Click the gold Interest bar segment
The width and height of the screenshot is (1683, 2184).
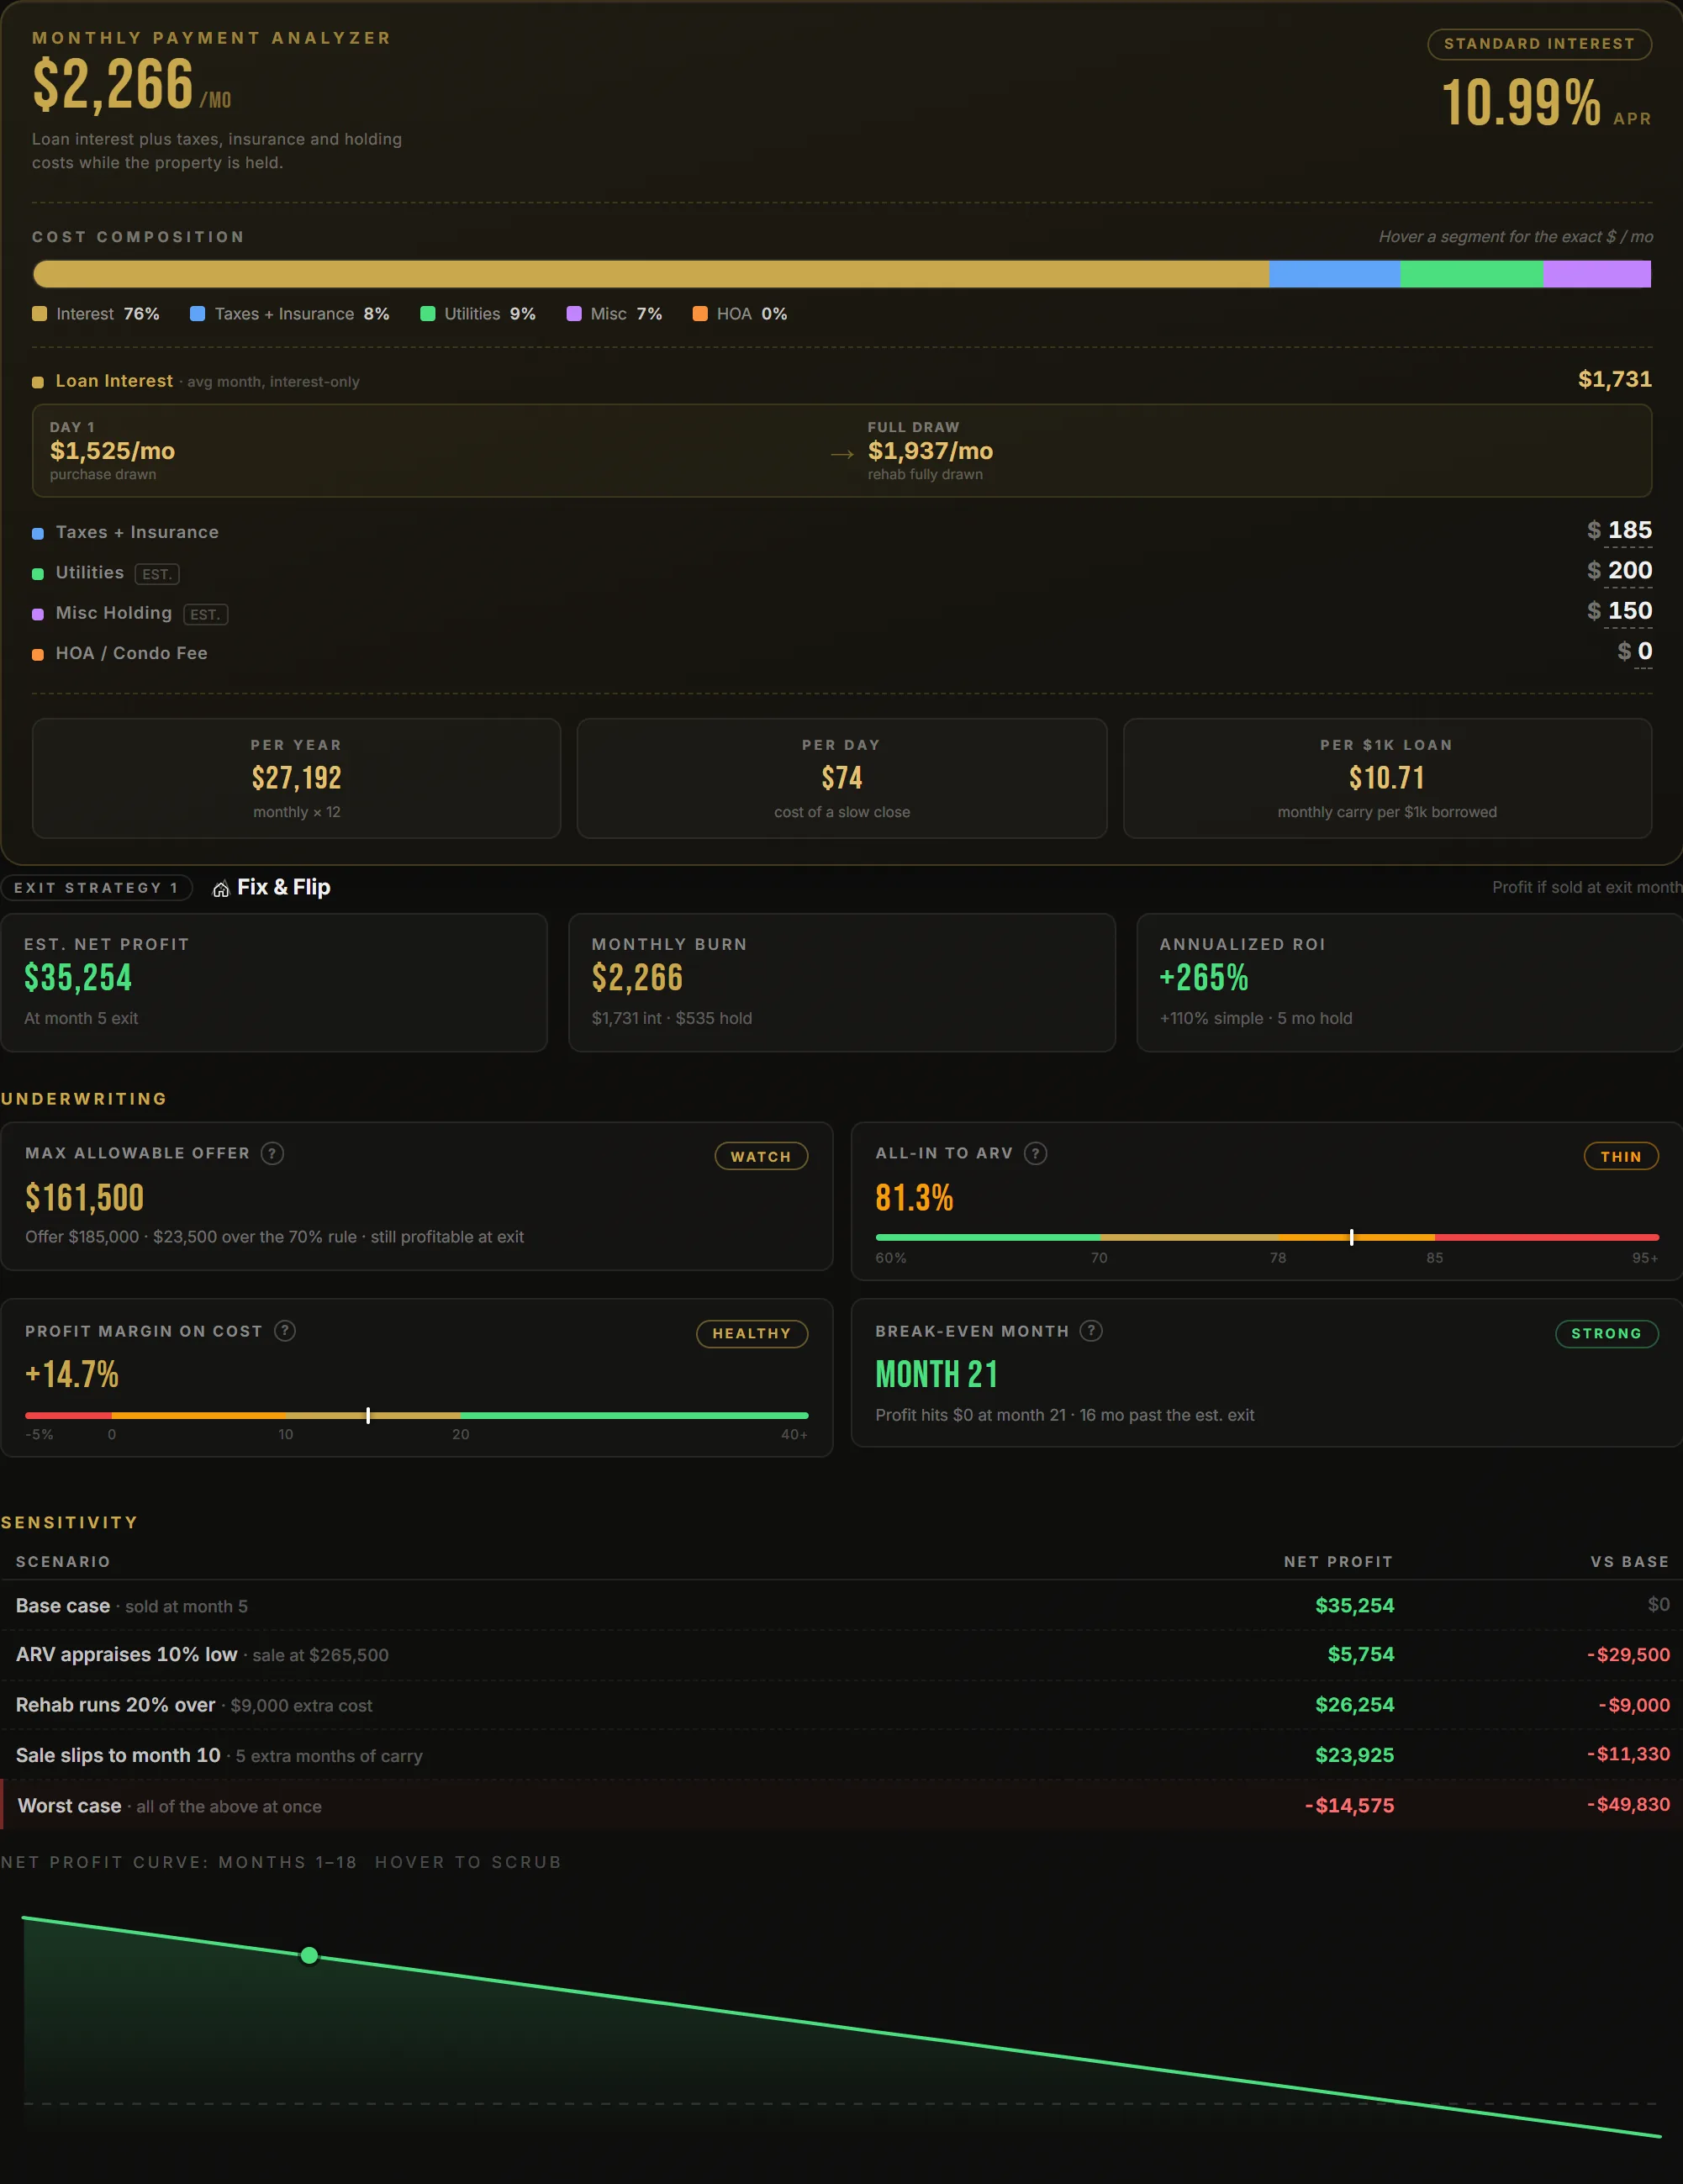pos(651,274)
